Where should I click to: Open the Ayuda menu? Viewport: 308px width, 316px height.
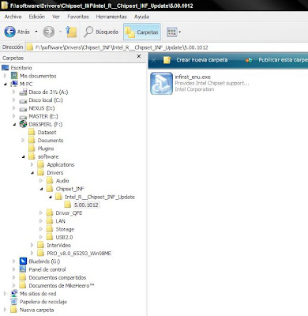tap(141, 17)
